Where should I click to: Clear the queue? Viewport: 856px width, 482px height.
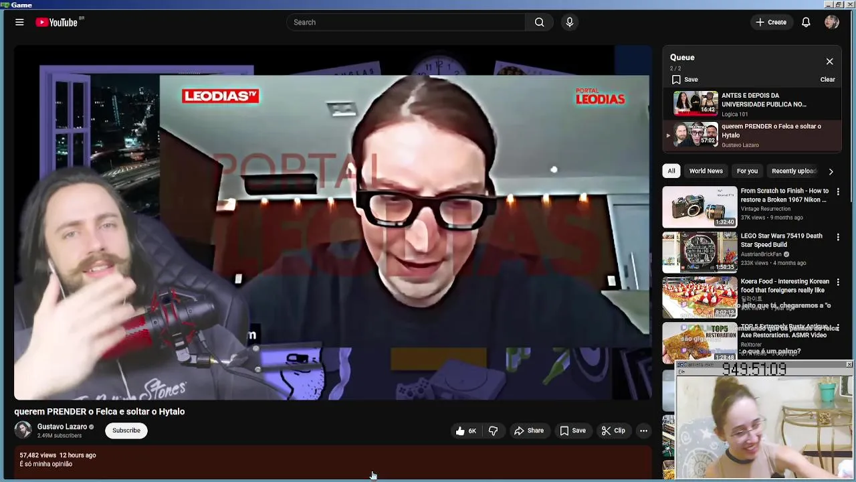[827, 79]
